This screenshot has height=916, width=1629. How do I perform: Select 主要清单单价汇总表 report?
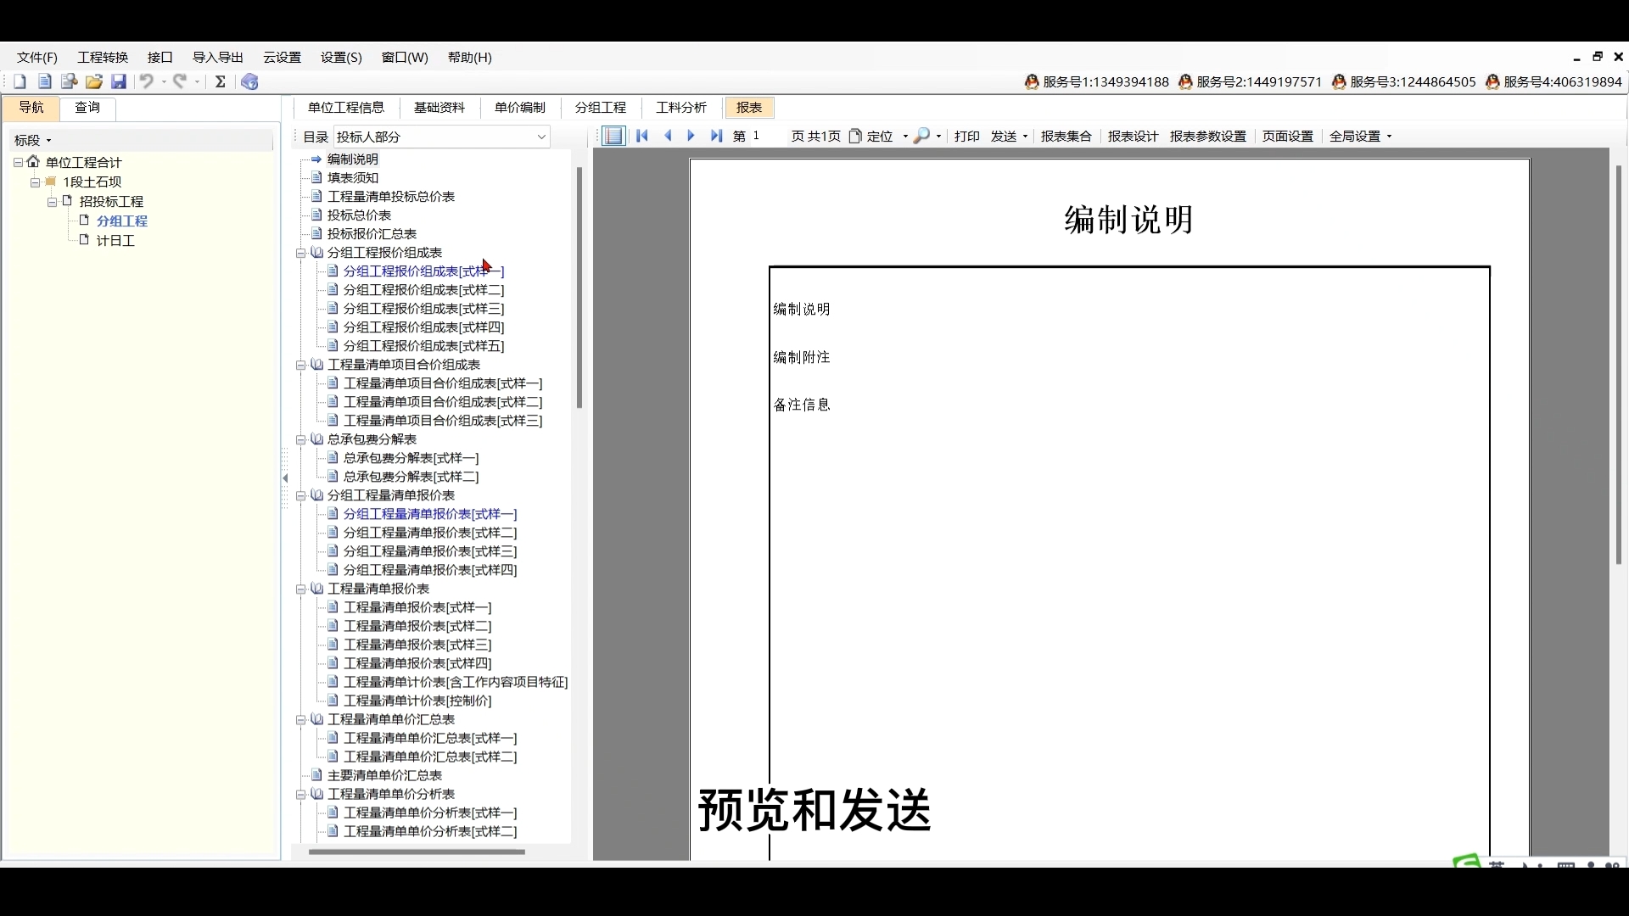tap(385, 775)
